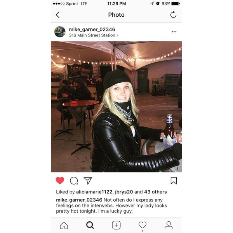The image size is (233, 233).
Task: Tap the refresh icon in header
Action: point(173,15)
